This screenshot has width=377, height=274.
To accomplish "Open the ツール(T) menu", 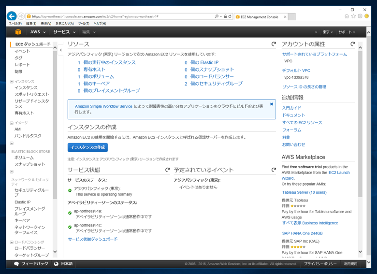I will pyautogui.click(x=84, y=24).
